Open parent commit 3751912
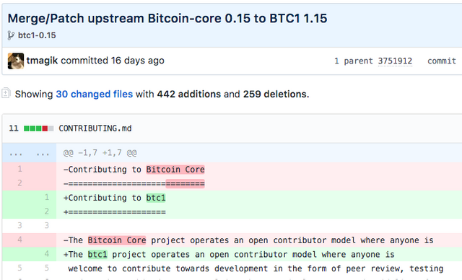This screenshot has width=462, height=280. 395,61
